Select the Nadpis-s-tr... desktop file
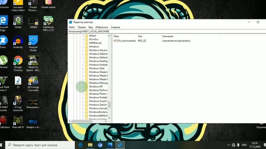Image resolution: width=266 pixels, height=149 pixels. 33,123
